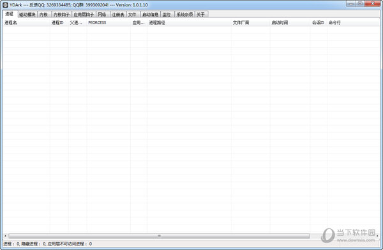The image size is (383, 250).
Task: Click the status bar 进程 count text
Action: (11, 244)
